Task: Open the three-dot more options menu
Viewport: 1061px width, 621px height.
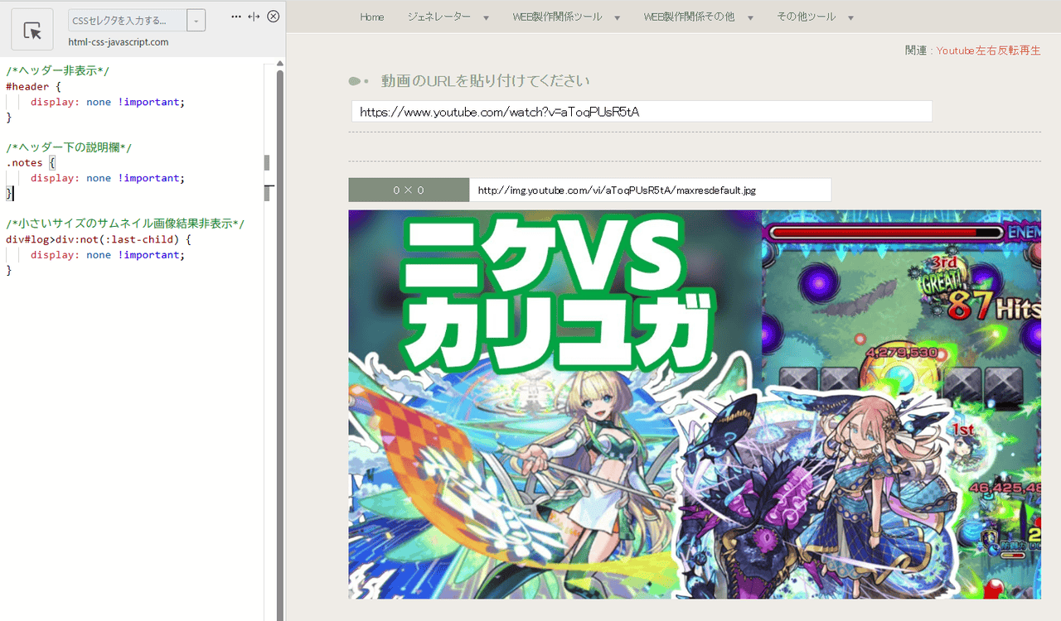Action: coord(236,17)
